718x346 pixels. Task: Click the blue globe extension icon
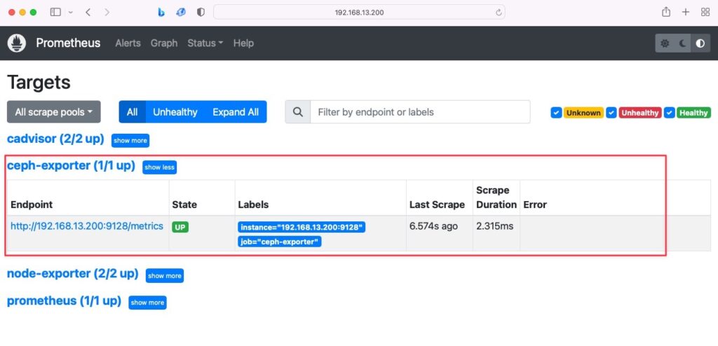(x=181, y=13)
